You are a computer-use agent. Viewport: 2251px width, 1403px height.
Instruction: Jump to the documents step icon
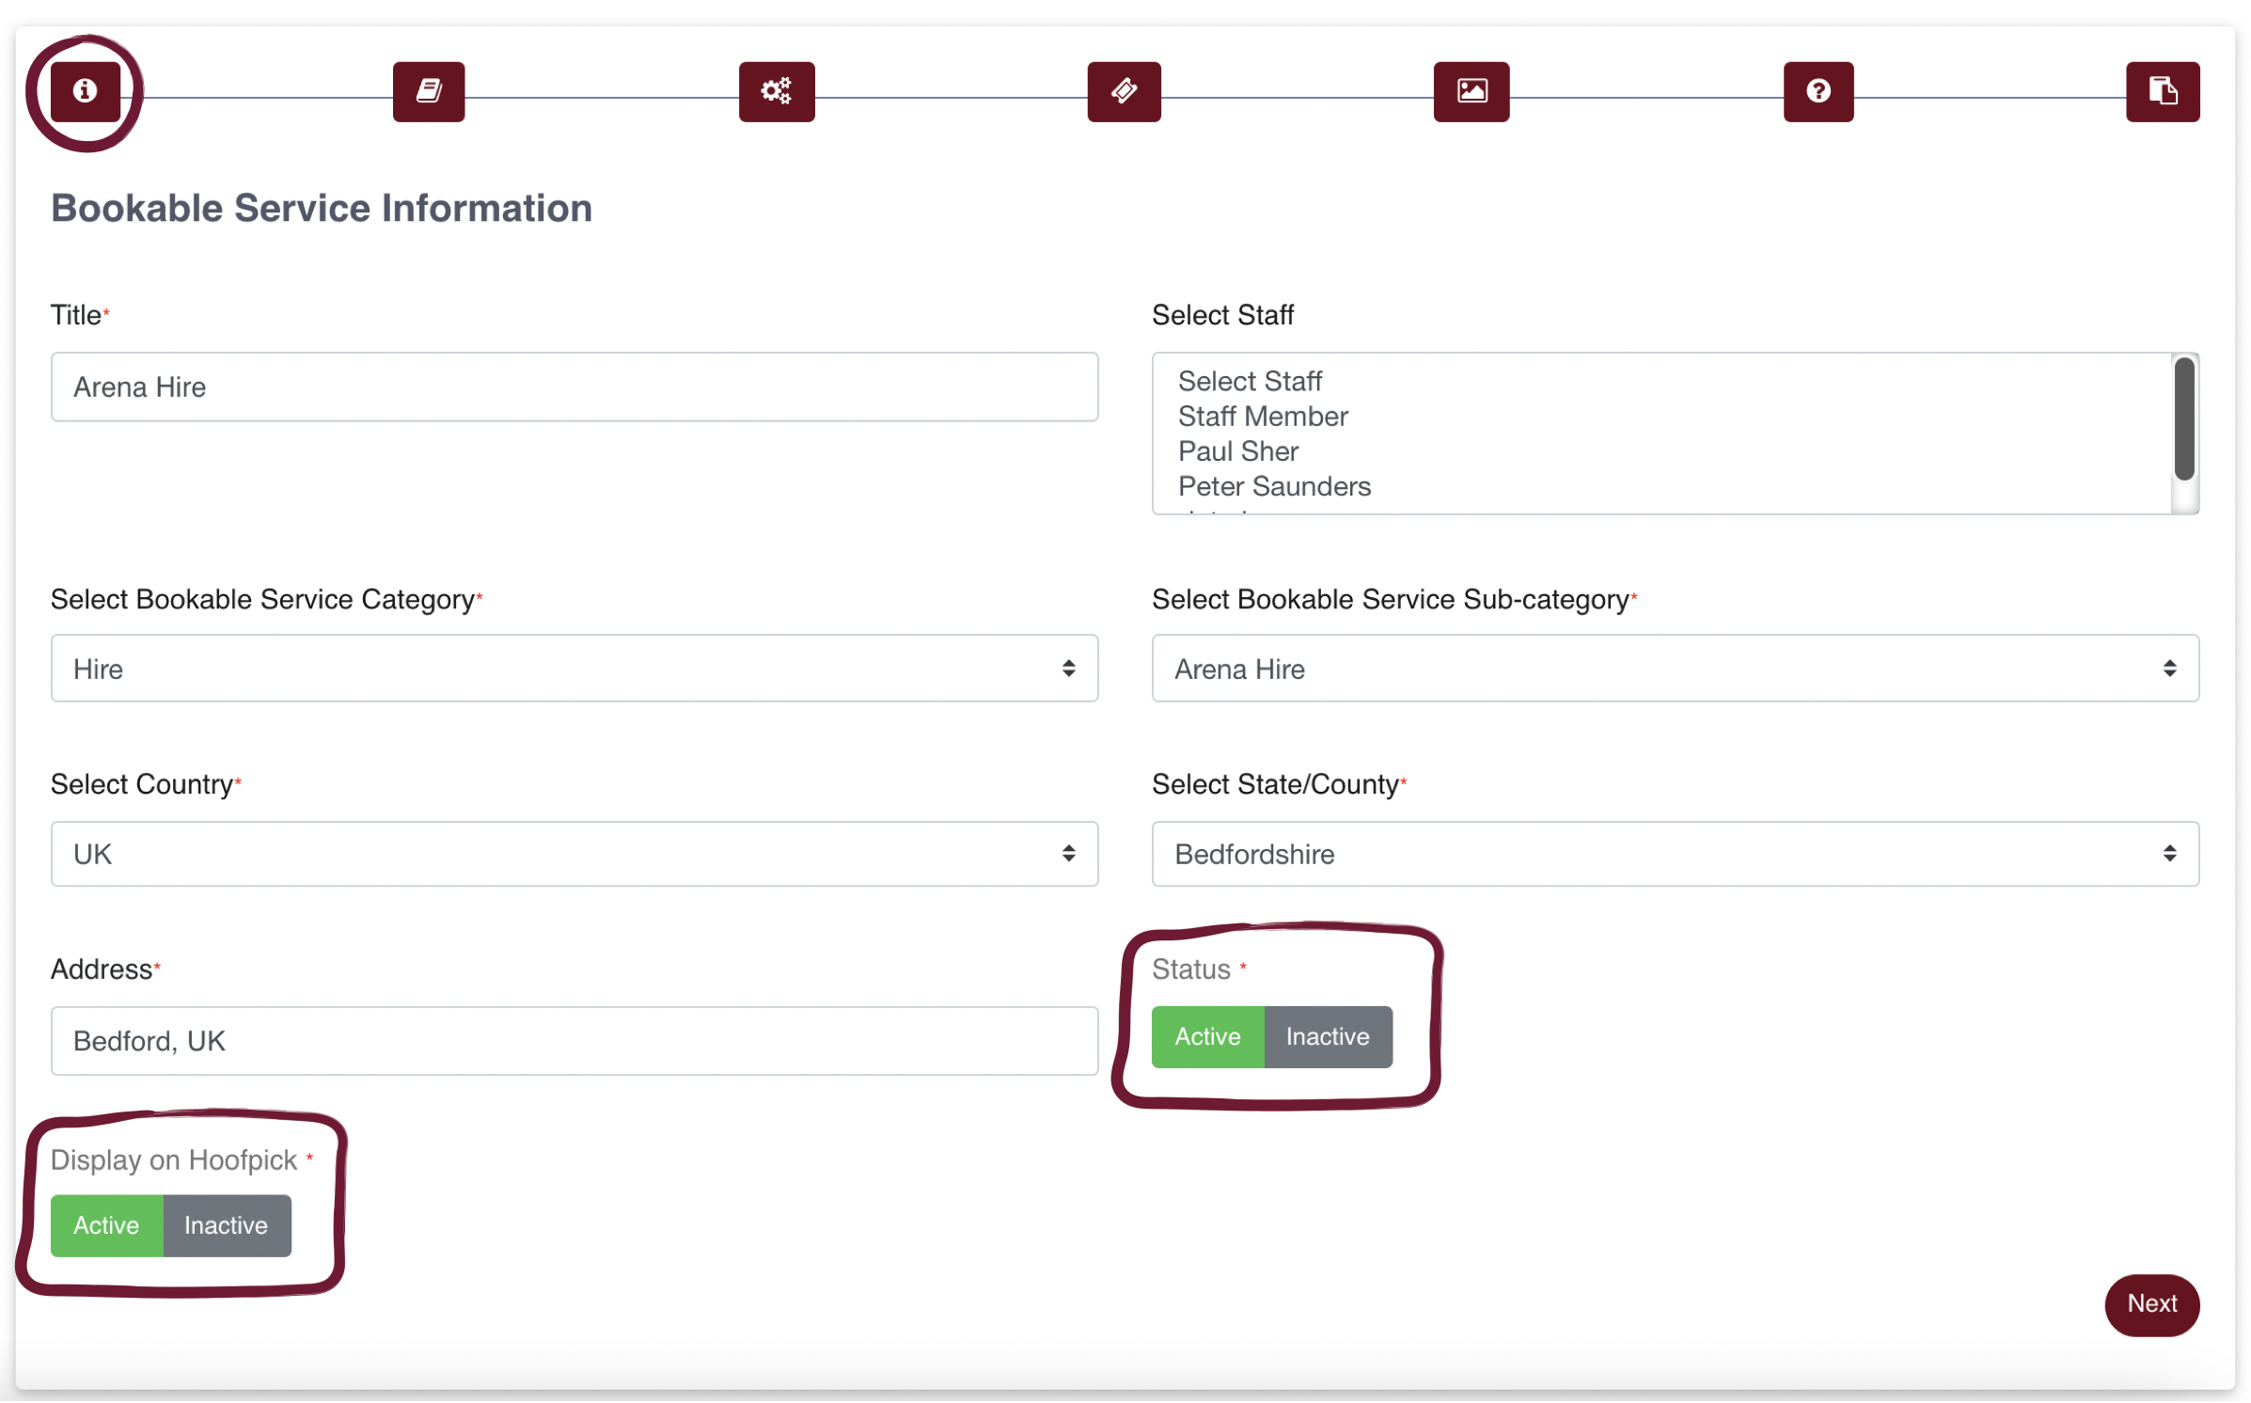[2163, 91]
